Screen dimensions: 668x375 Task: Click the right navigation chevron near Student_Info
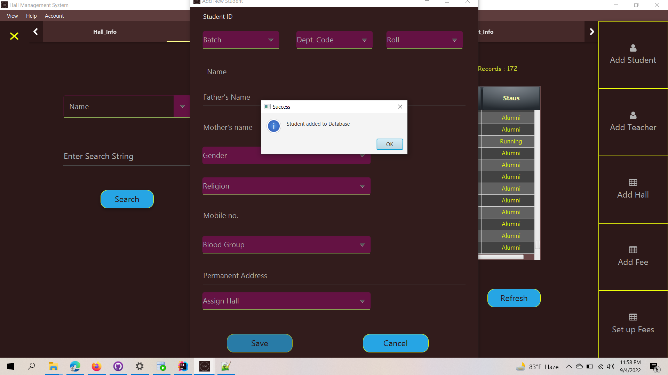click(592, 31)
